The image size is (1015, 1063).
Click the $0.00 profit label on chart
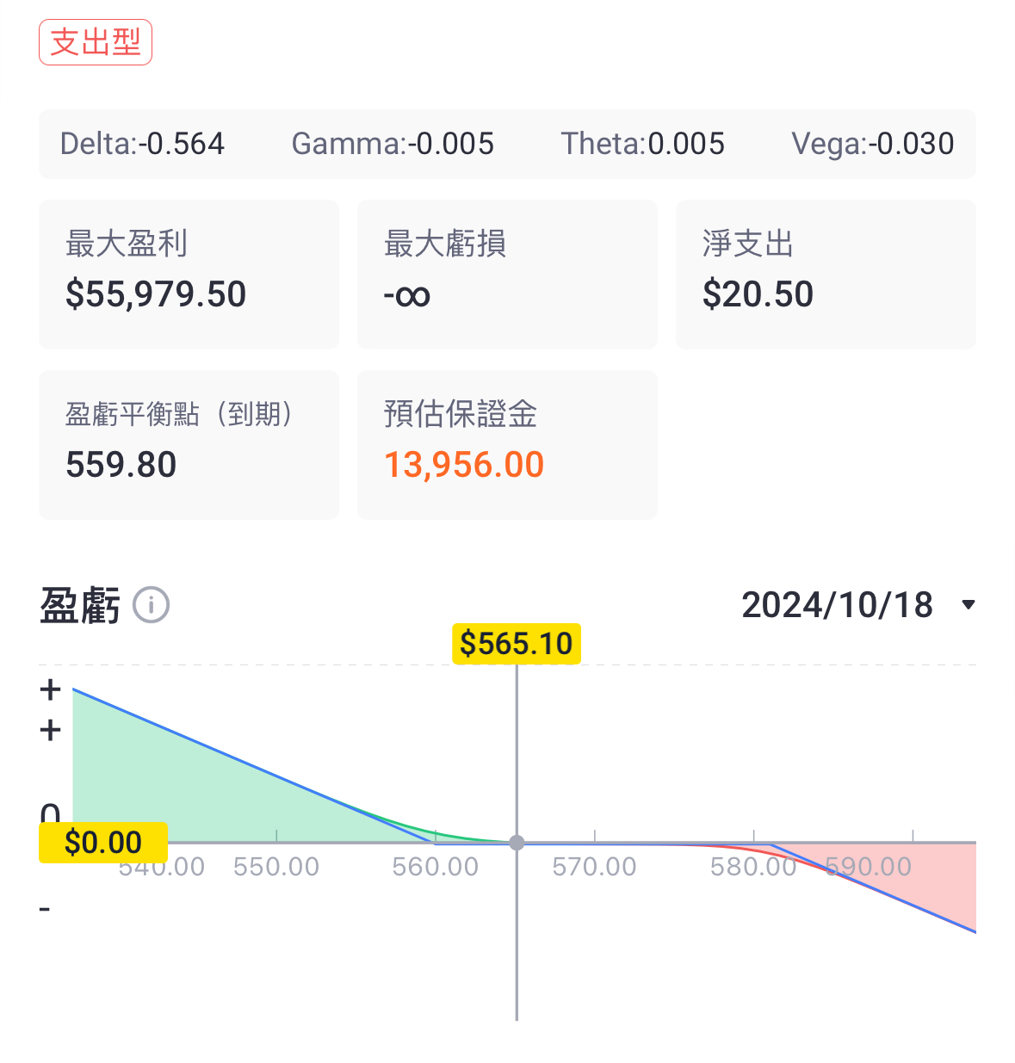(x=103, y=842)
